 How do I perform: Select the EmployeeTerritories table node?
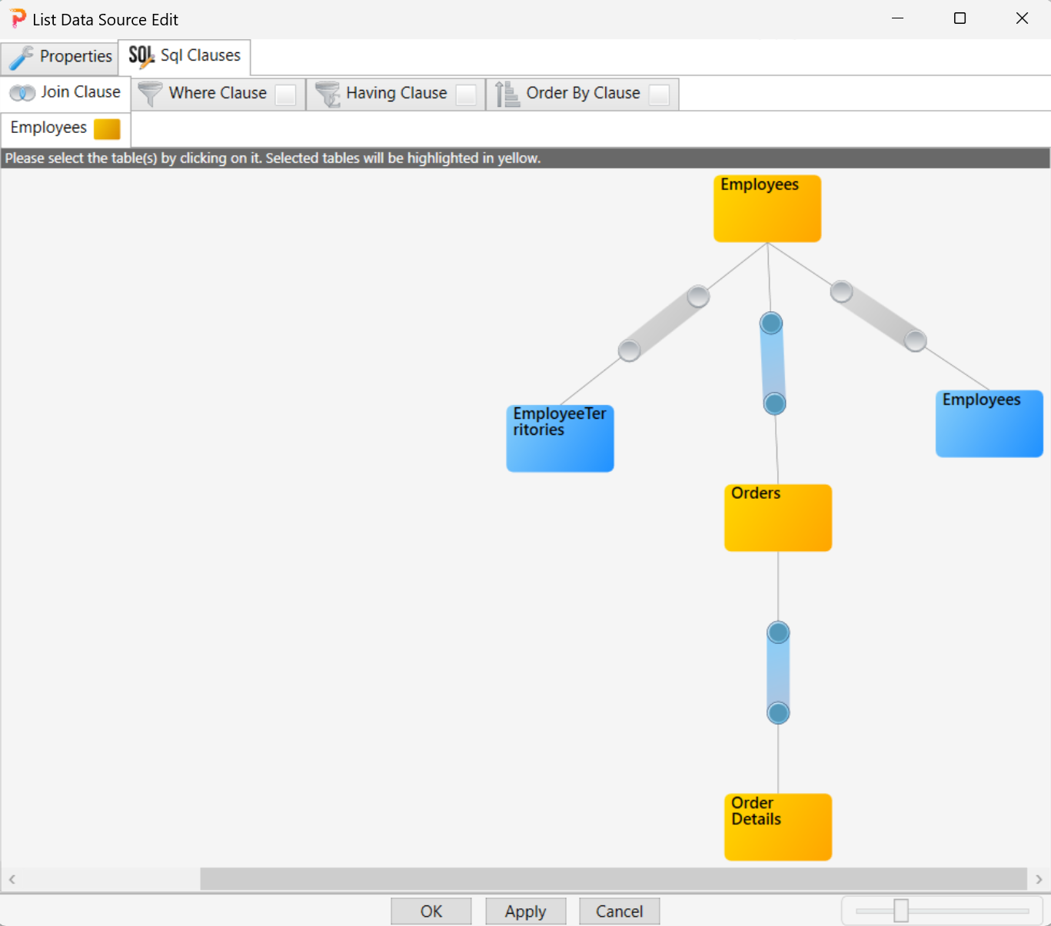(560, 438)
